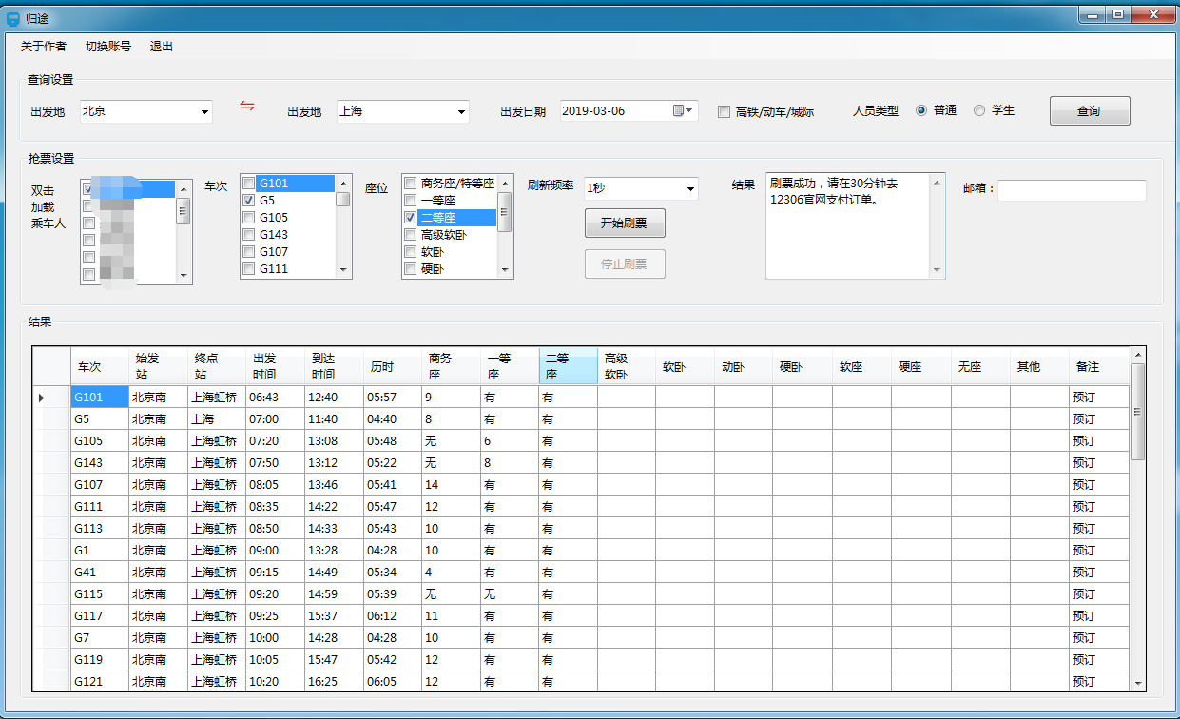Click the 归途 app logo in title bar

pyautogui.click(x=13, y=16)
